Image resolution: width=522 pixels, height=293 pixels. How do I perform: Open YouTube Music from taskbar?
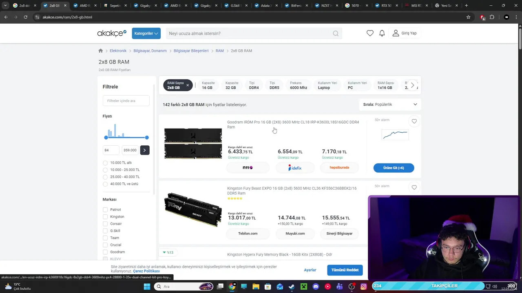click(328, 286)
